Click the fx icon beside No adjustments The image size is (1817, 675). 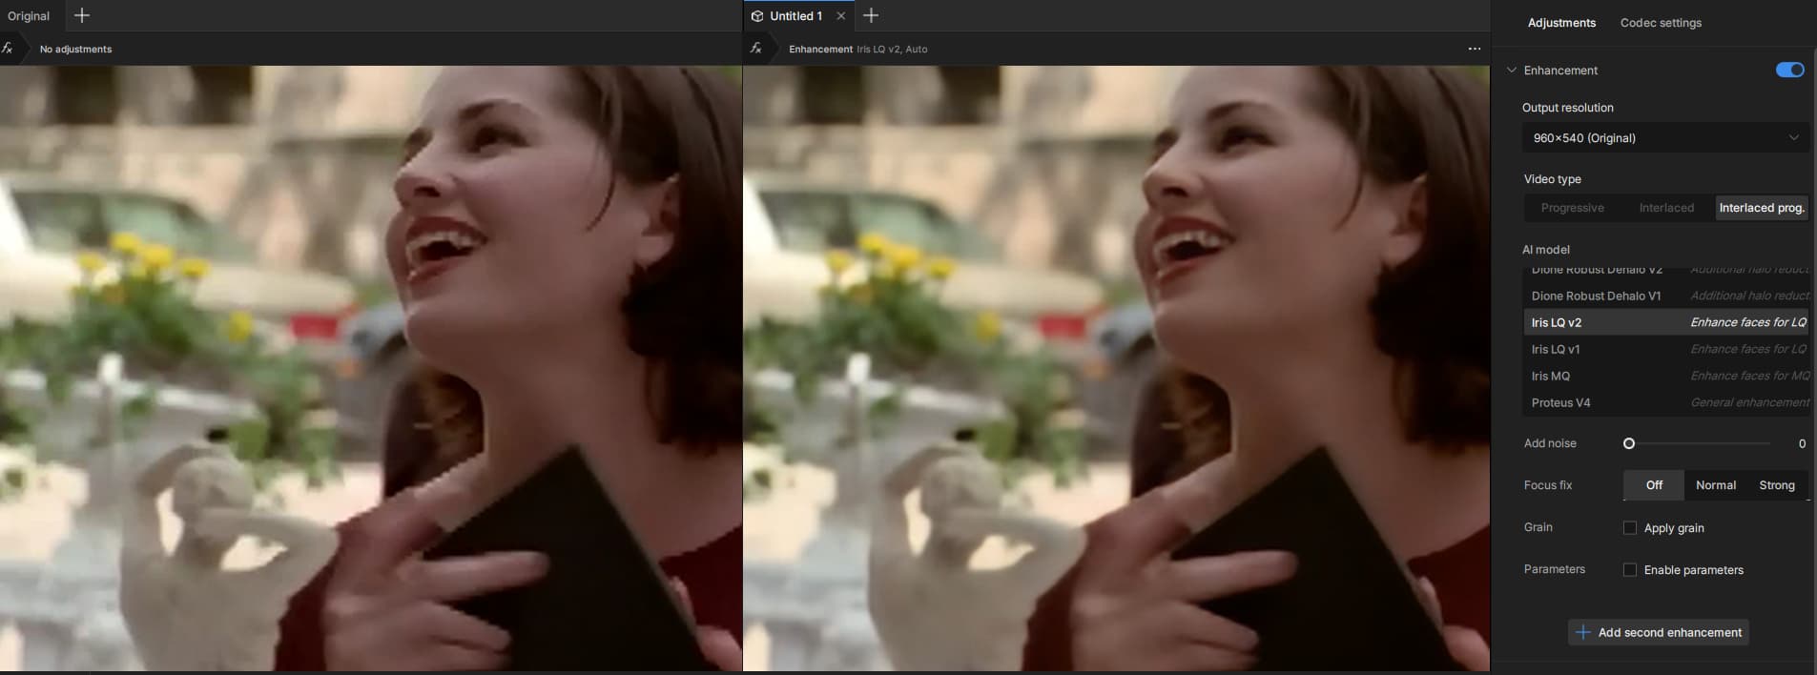tap(8, 49)
